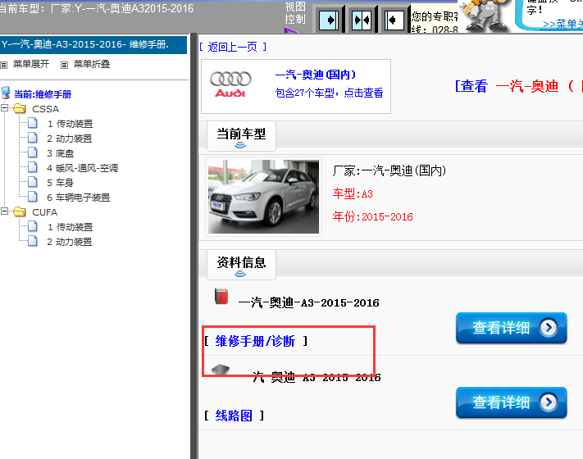583x459 pixels.
Task: Collapse the CUFA tree node
Action: tap(4, 211)
